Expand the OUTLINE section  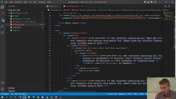[11, 88]
